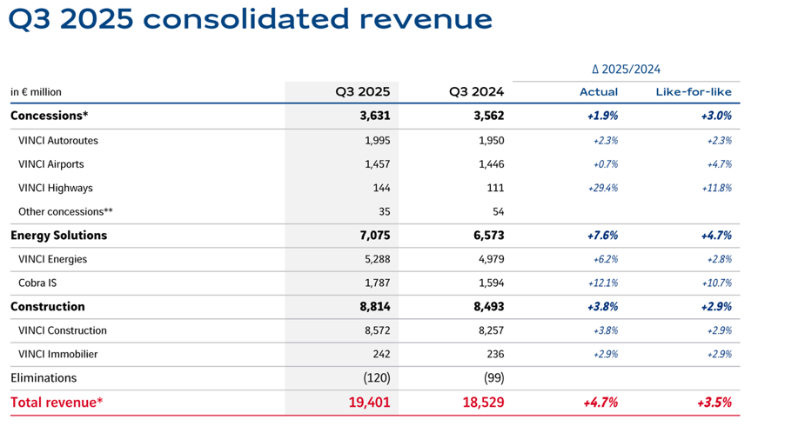
Task: Select total revenue value 18,529
Action: point(483,403)
